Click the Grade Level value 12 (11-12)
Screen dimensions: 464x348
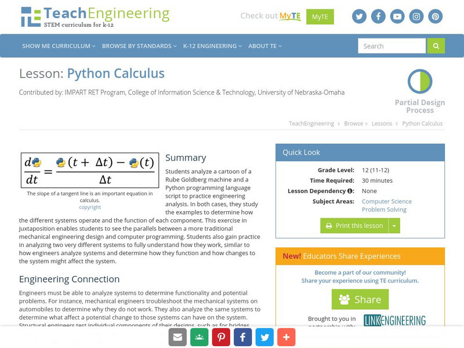pos(375,170)
